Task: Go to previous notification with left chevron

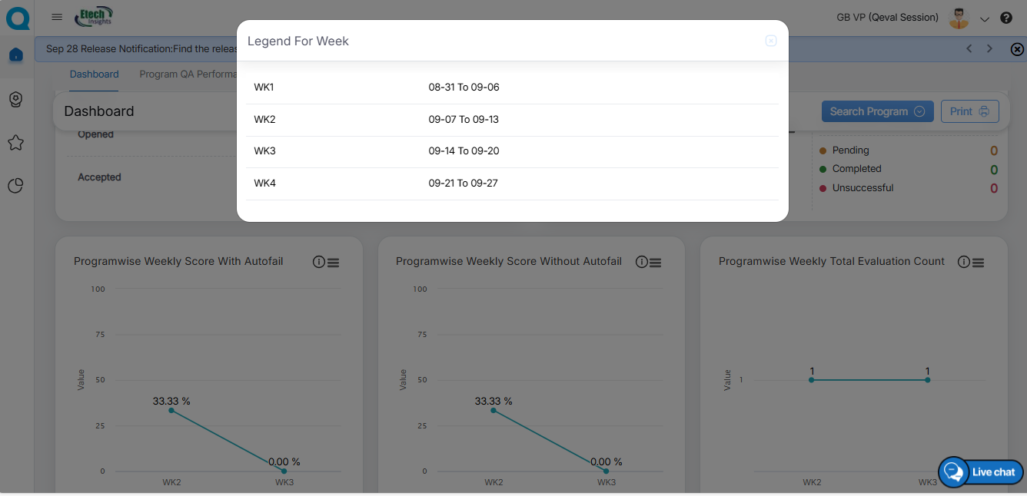Action: 969,48
